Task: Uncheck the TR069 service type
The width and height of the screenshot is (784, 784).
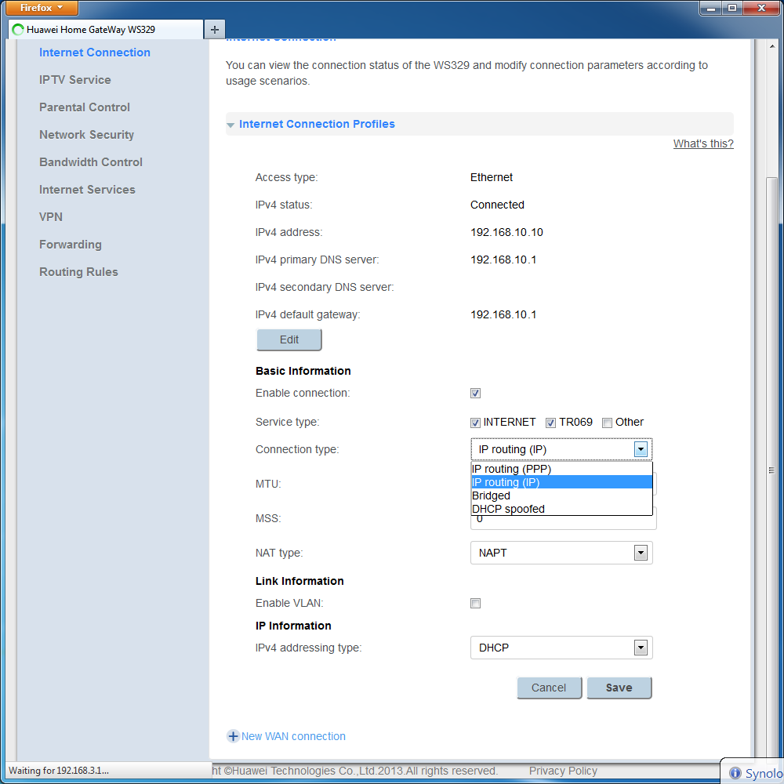Action: [x=550, y=423]
